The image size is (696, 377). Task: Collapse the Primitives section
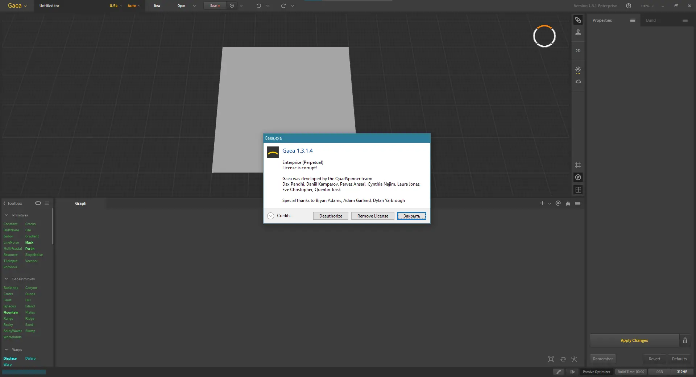[6, 215]
